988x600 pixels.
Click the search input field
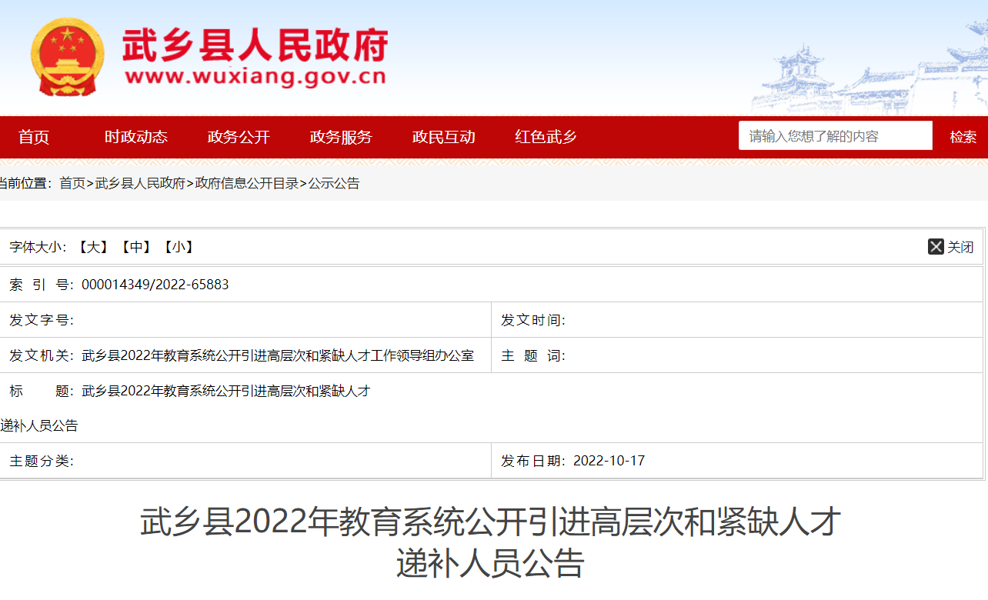(x=836, y=136)
